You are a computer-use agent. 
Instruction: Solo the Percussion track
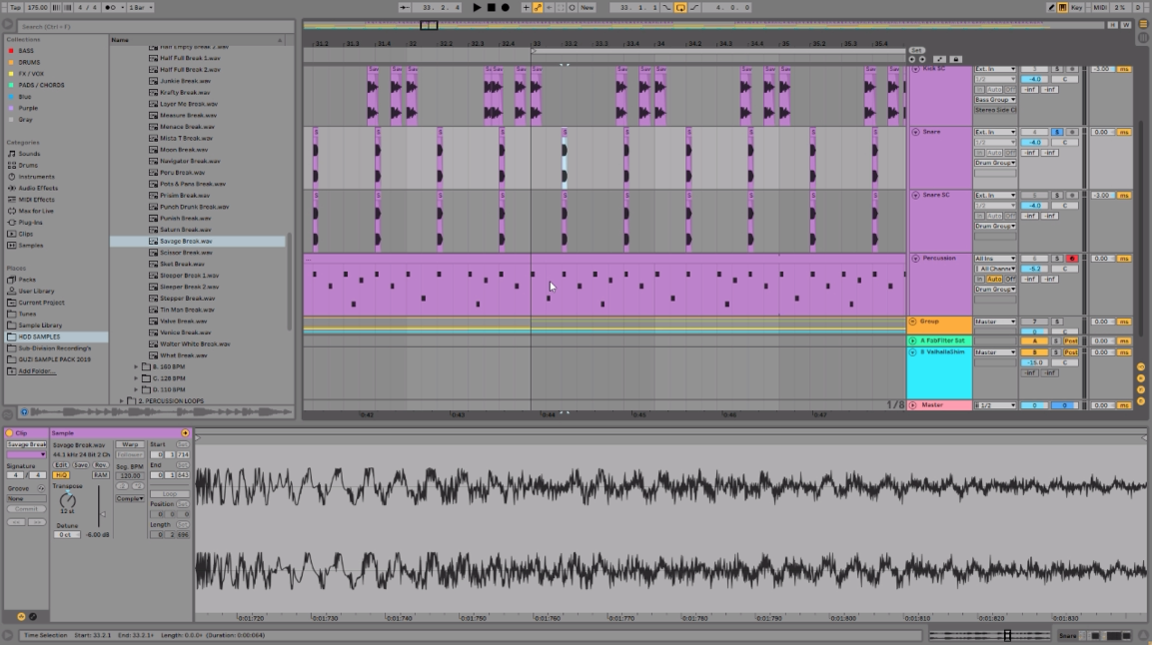point(1057,259)
